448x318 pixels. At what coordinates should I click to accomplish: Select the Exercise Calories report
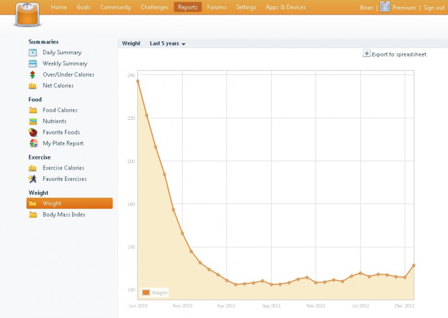coord(63,168)
